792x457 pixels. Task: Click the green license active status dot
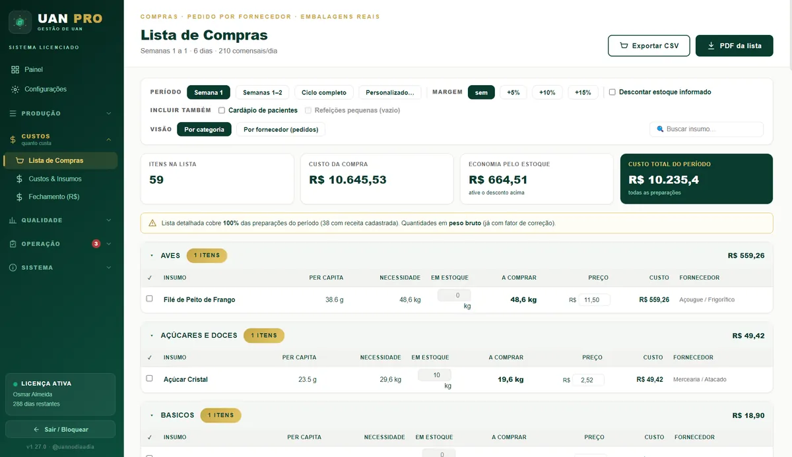[15, 384]
